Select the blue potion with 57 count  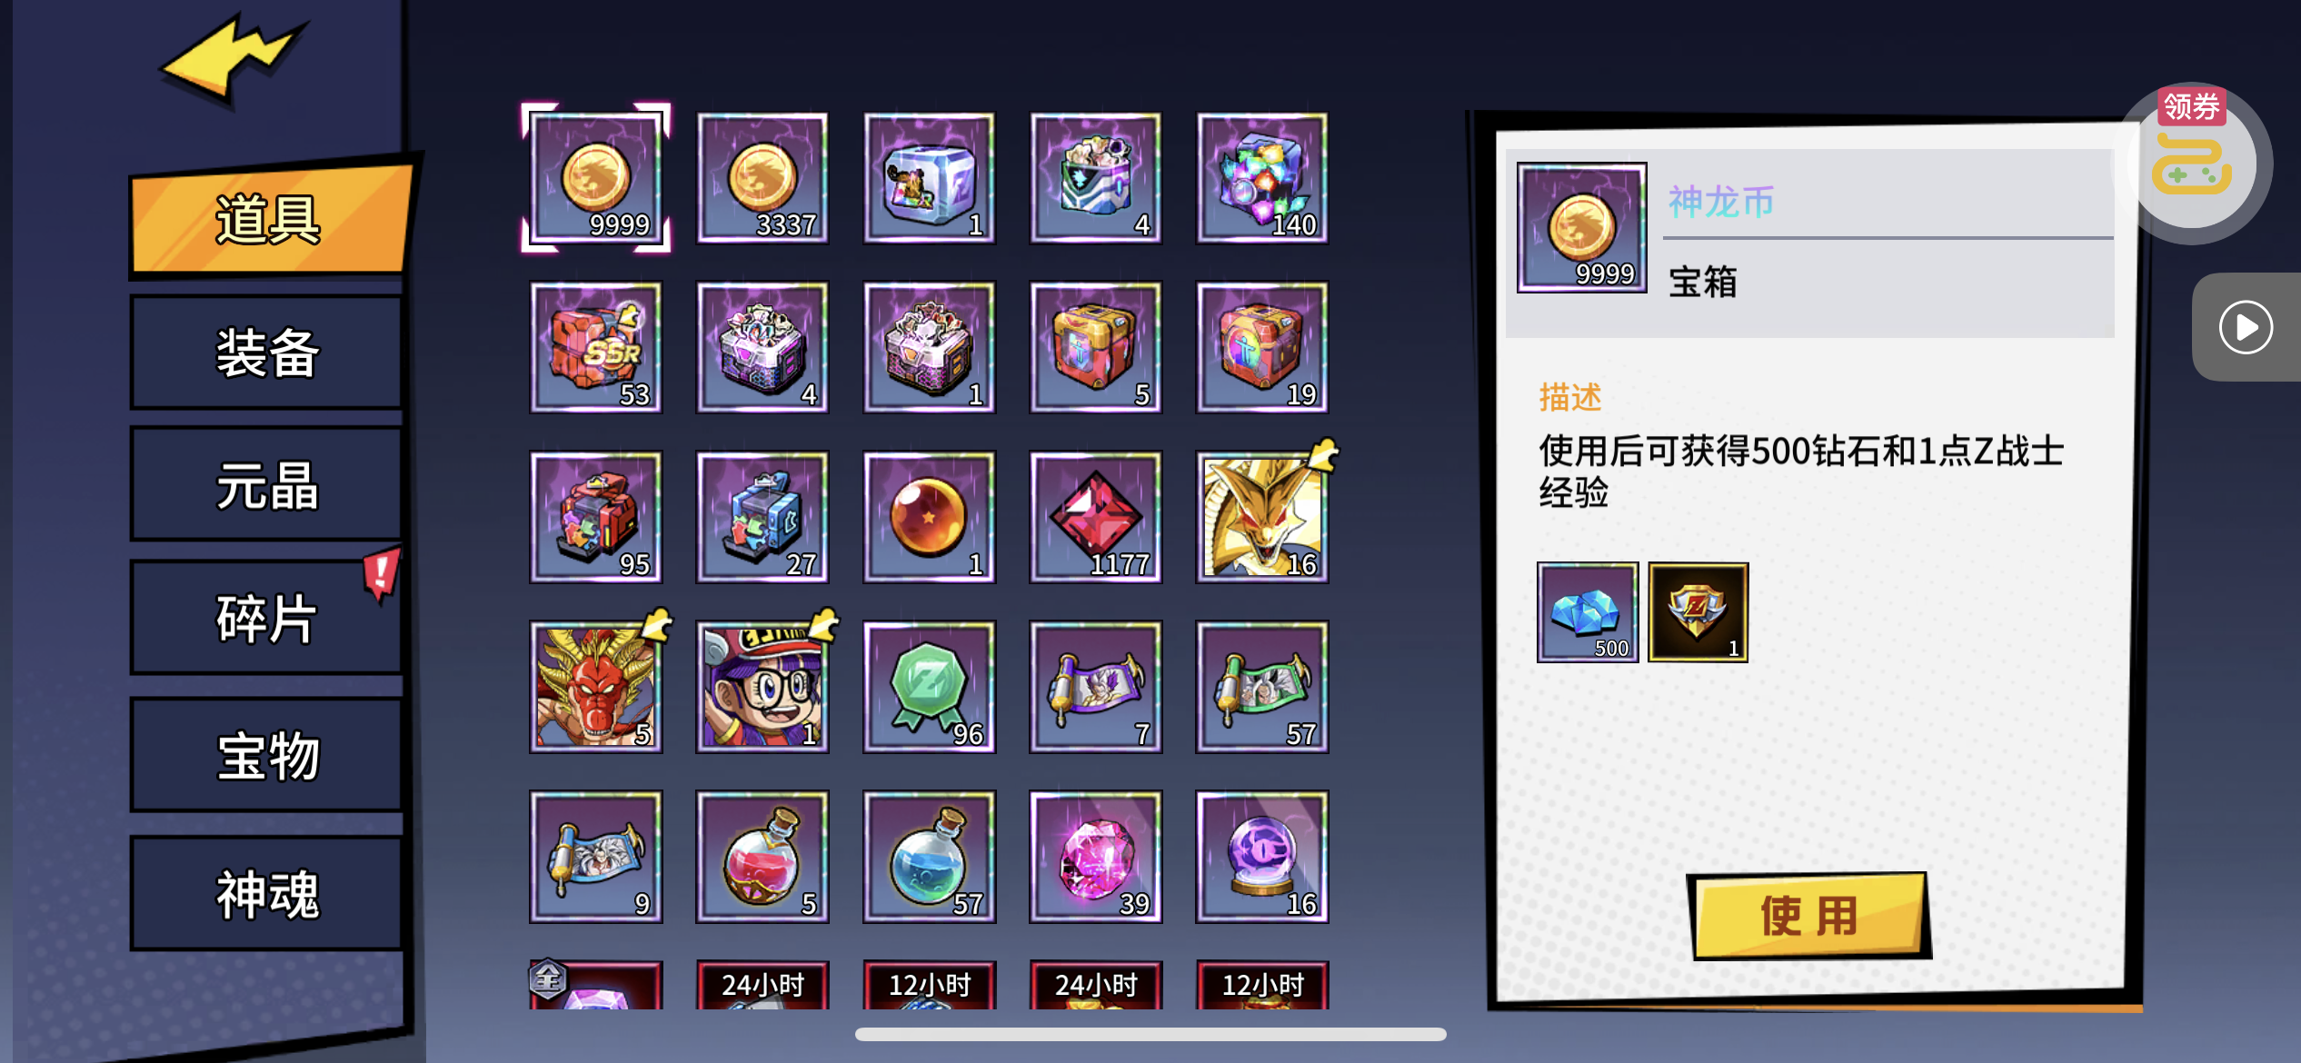(x=929, y=857)
